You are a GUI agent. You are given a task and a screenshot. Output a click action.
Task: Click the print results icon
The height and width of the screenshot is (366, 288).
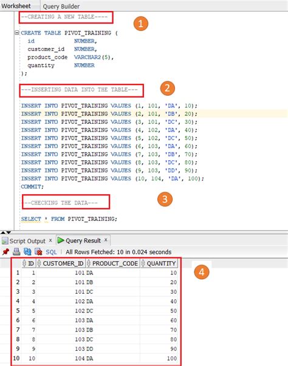16,252
